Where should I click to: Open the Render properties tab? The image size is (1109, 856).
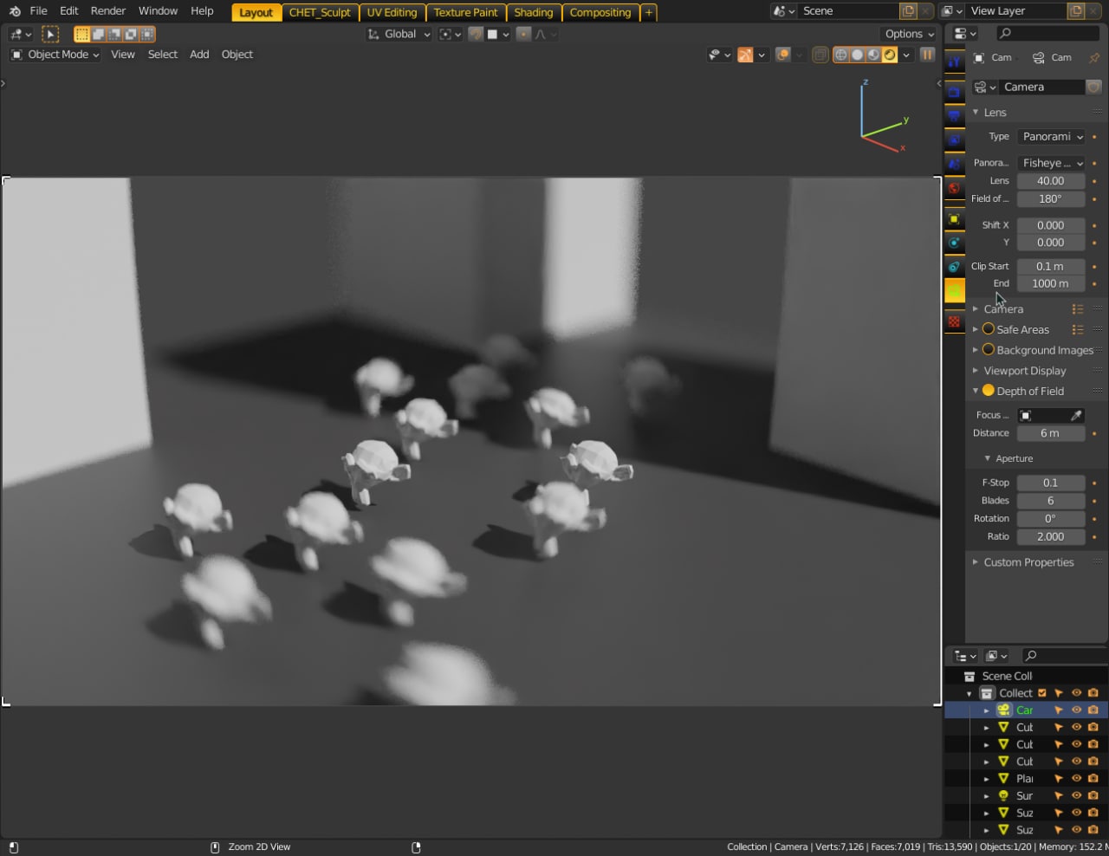pyautogui.click(x=954, y=92)
